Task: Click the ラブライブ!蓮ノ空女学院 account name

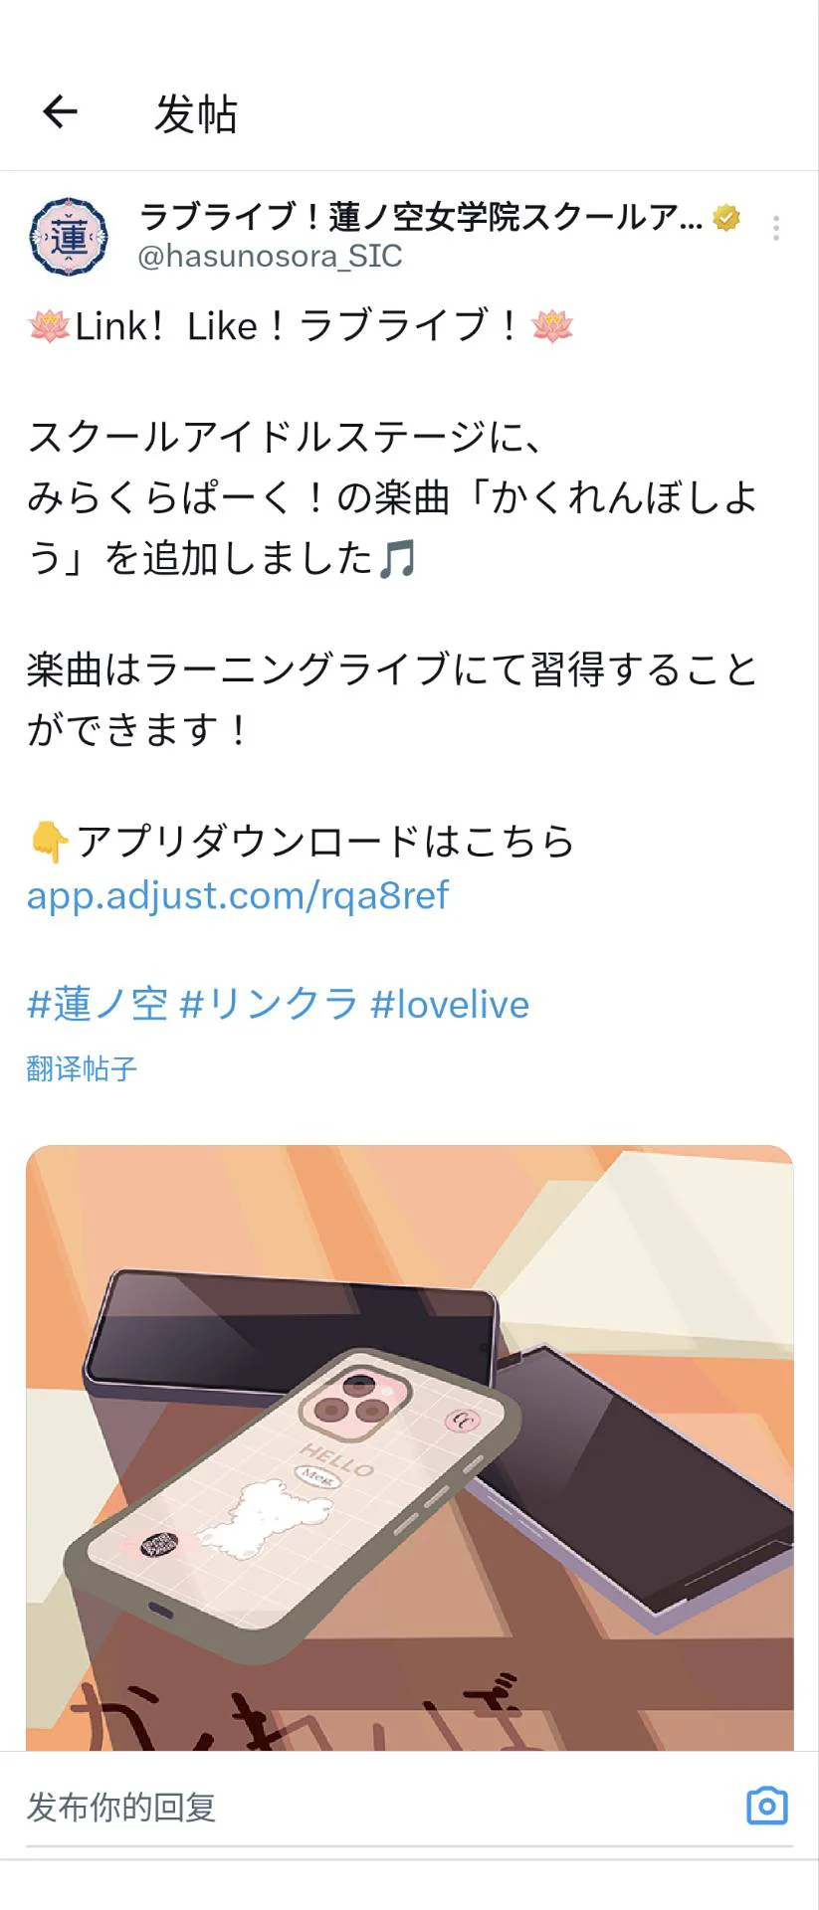Action: (x=421, y=216)
